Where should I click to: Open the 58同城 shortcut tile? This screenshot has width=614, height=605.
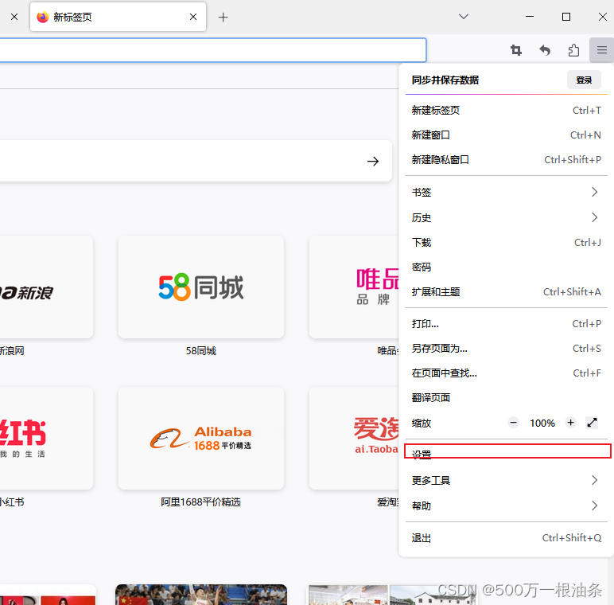pos(201,287)
